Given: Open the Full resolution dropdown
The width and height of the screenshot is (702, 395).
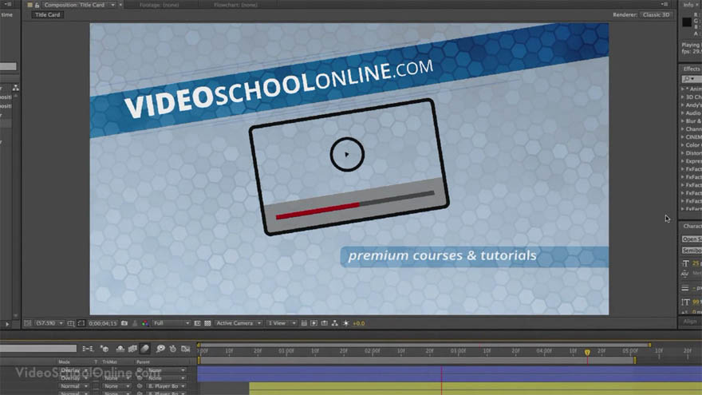Looking at the screenshot, I should pyautogui.click(x=171, y=323).
